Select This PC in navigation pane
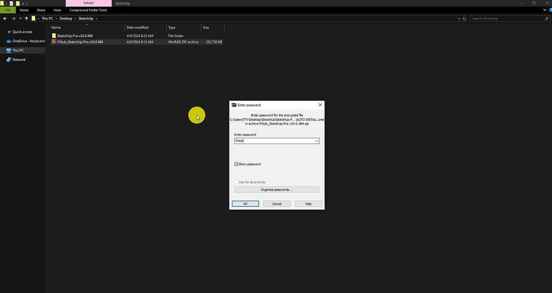This screenshot has height=293, width=552. pos(18,50)
